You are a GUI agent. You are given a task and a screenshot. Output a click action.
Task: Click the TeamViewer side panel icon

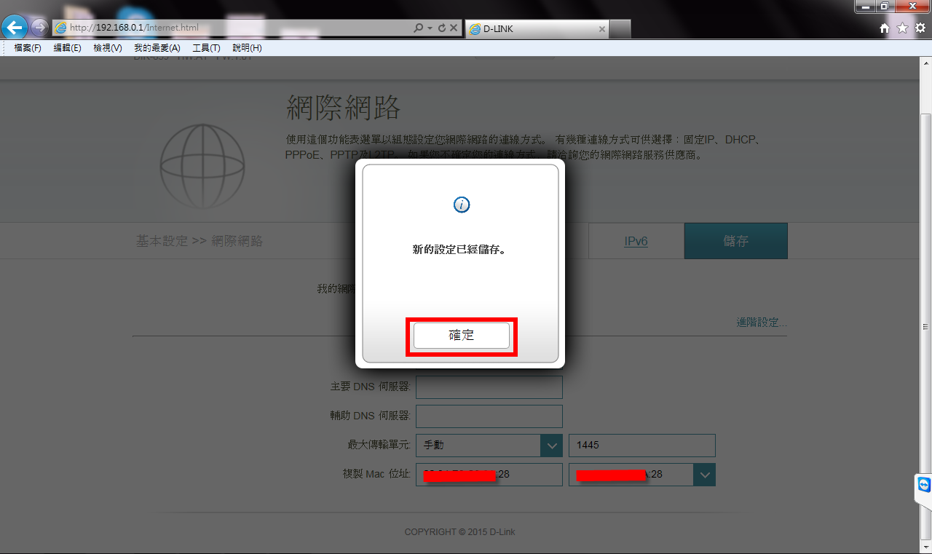tap(924, 486)
